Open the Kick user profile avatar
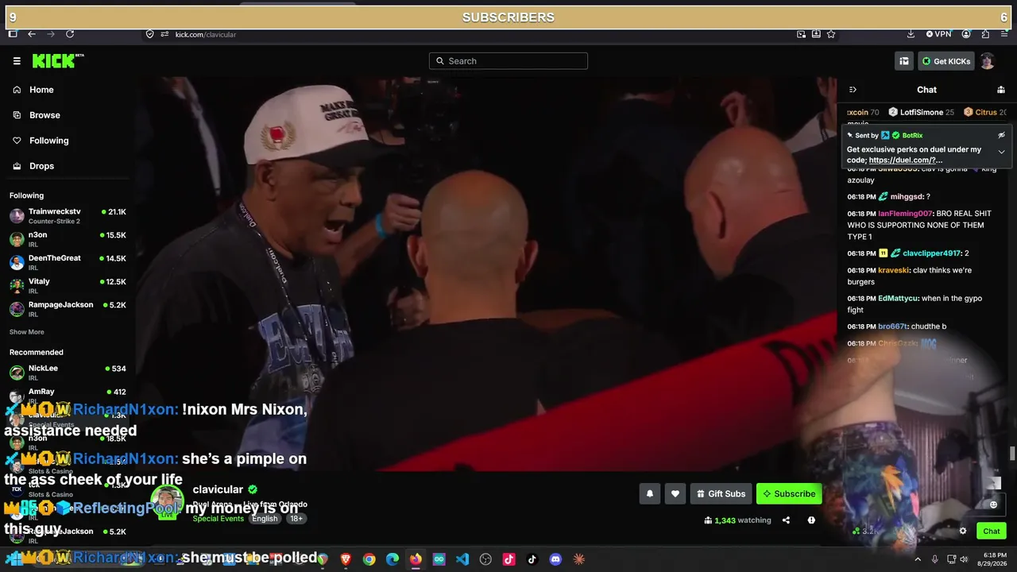The image size is (1017, 572). click(x=987, y=61)
